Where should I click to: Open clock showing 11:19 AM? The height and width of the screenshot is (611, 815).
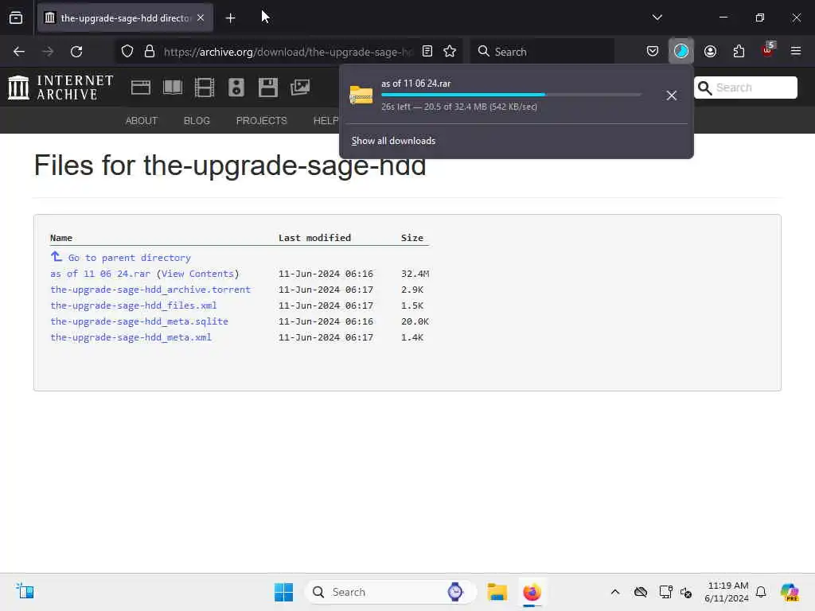click(727, 592)
